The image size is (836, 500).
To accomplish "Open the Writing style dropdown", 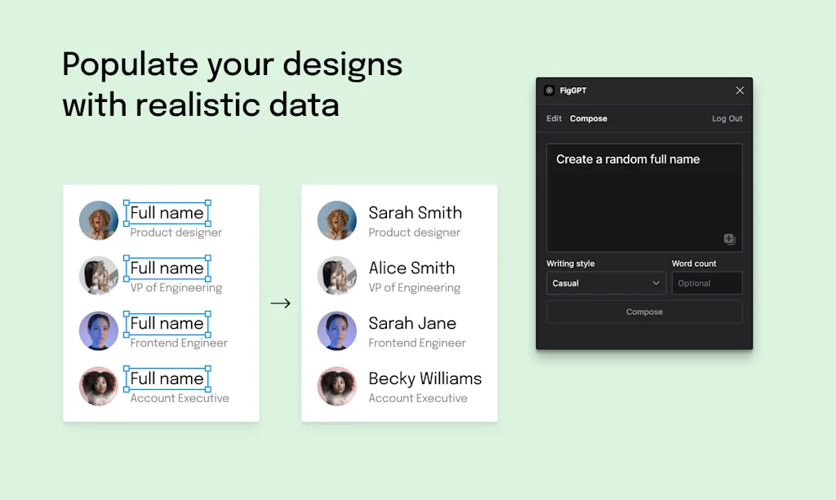I will pos(605,282).
